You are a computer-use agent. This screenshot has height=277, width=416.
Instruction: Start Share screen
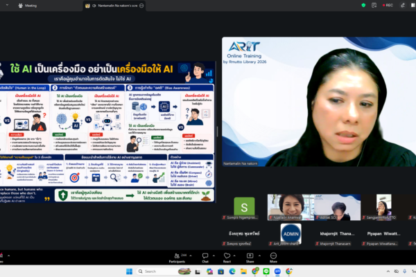[250, 258]
